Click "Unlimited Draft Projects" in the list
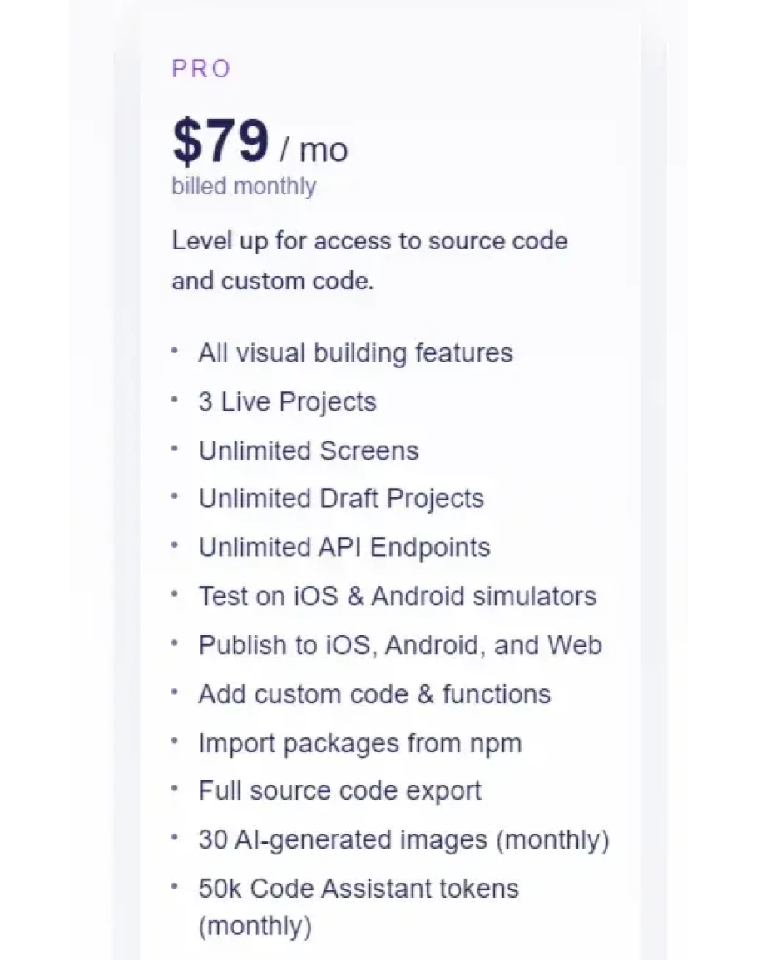The height and width of the screenshot is (960, 757). (x=340, y=499)
